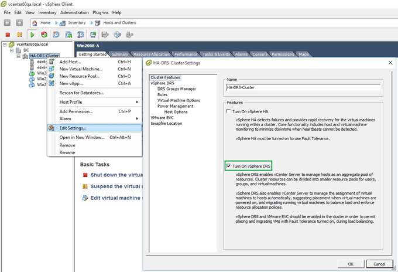
Task: Launch the virtual machine console icon
Action: pyautogui.click(x=93, y=35)
